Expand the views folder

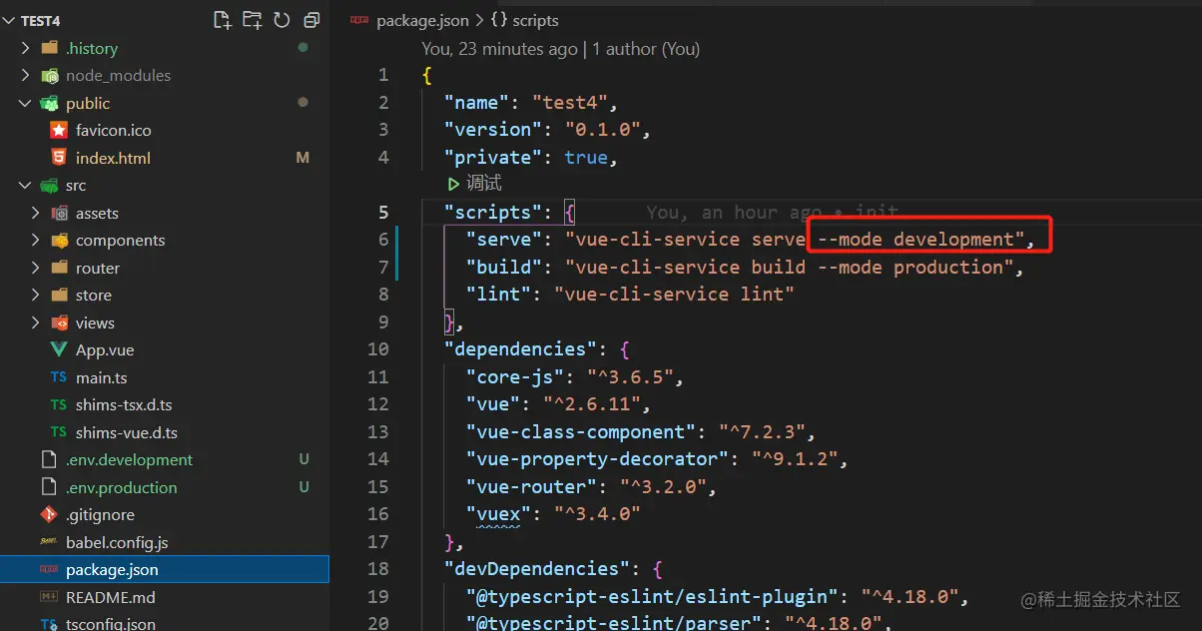pyautogui.click(x=36, y=322)
